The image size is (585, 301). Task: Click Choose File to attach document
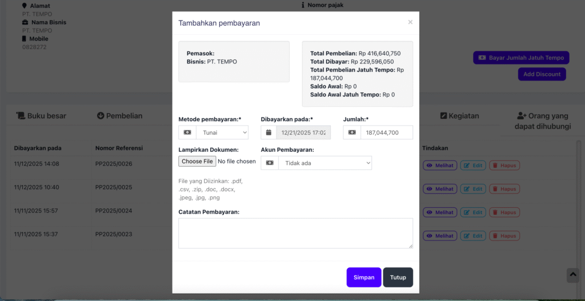197,162
